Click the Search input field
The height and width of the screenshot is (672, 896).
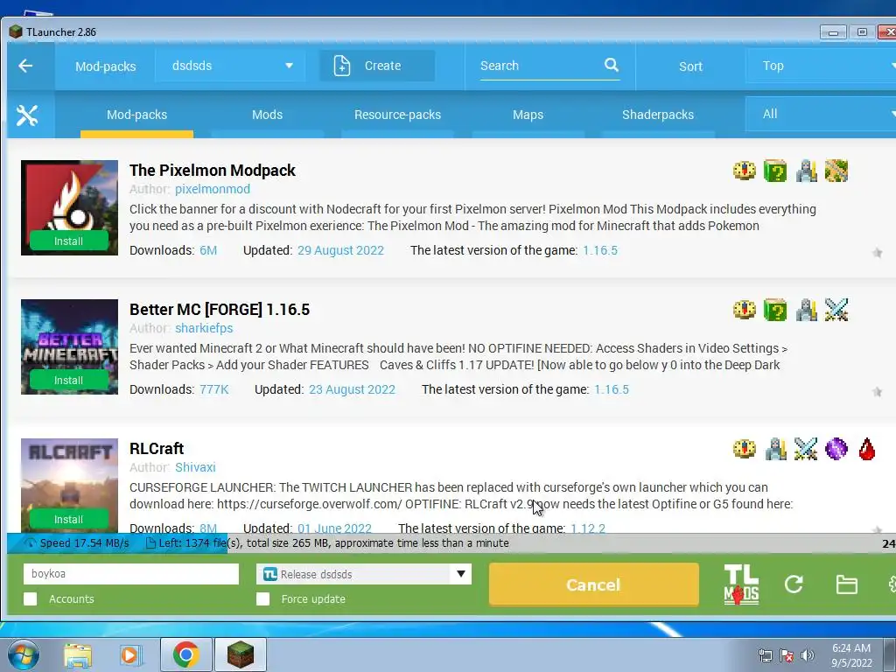coord(540,66)
